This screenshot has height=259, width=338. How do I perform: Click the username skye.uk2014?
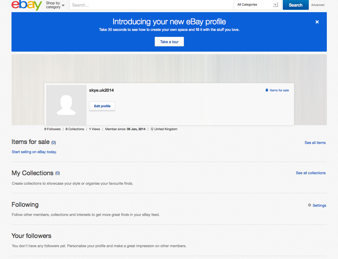pos(101,90)
